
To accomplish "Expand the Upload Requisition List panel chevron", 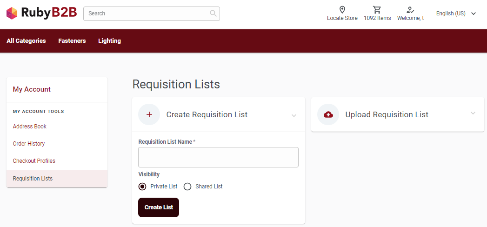I will tap(473, 113).
